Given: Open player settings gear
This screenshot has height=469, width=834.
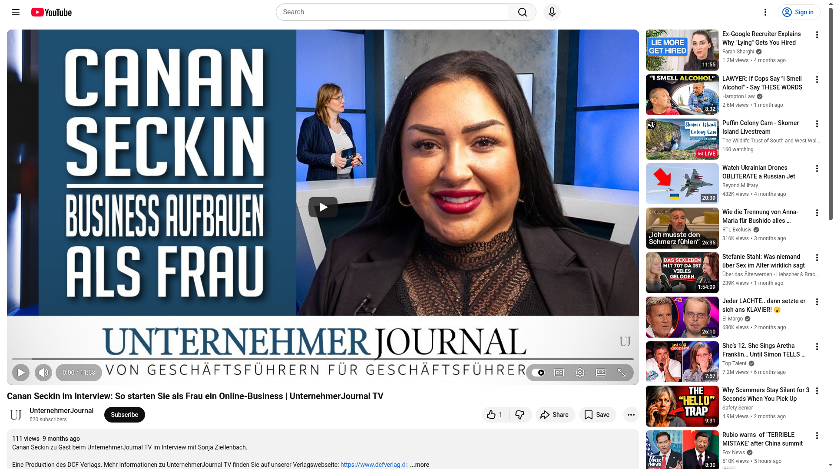Looking at the screenshot, I should pyautogui.click(x=580, y=373).
